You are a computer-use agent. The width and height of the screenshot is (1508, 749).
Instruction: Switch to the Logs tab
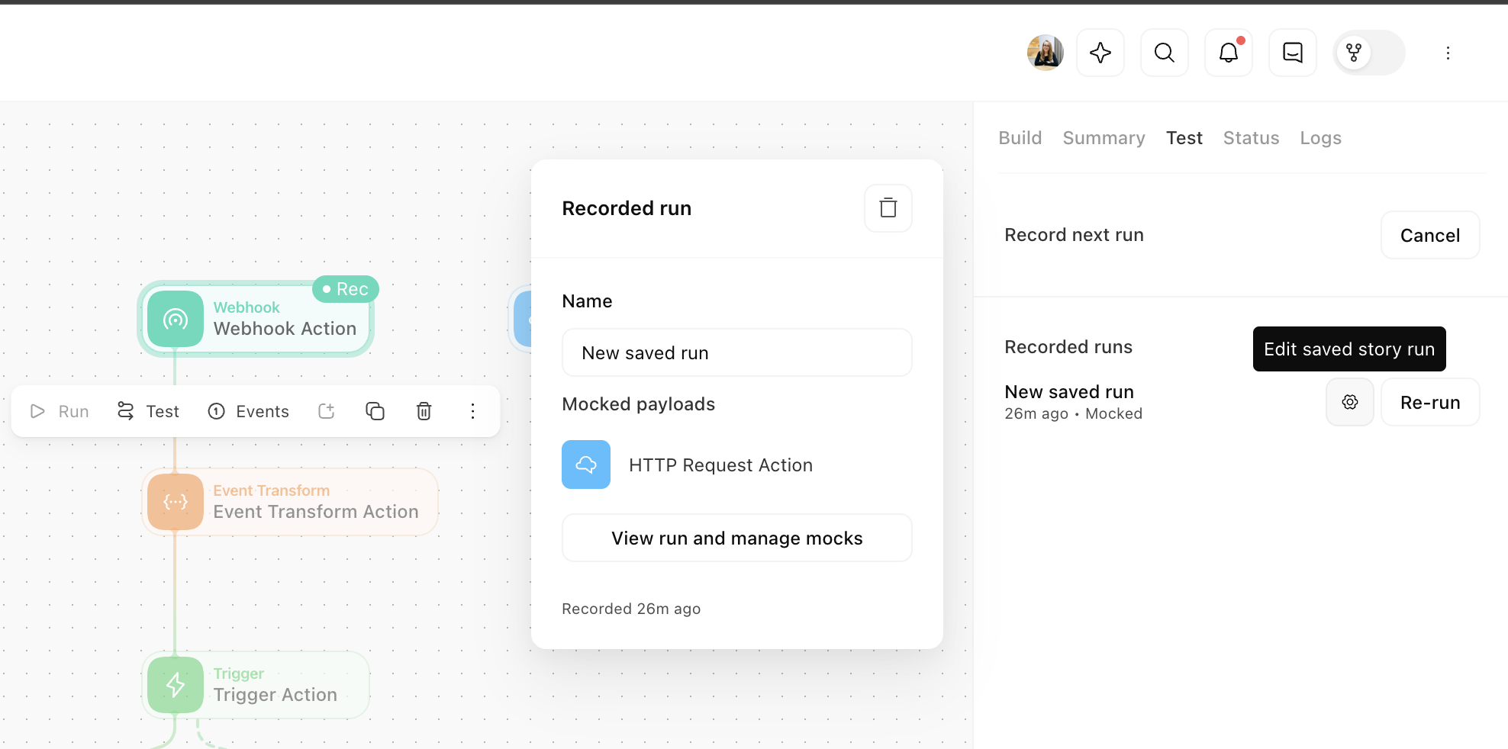click(x=1320, y=138)
